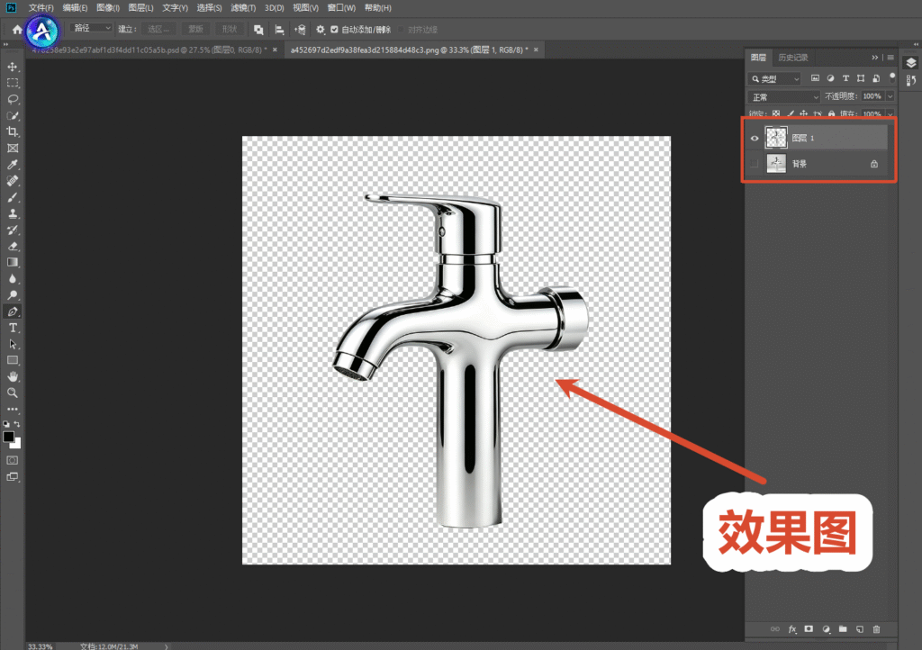This screenshot has height=650, width=922.
Task: Select the Clone Stamp tool
Action: (x=13, y=213)
